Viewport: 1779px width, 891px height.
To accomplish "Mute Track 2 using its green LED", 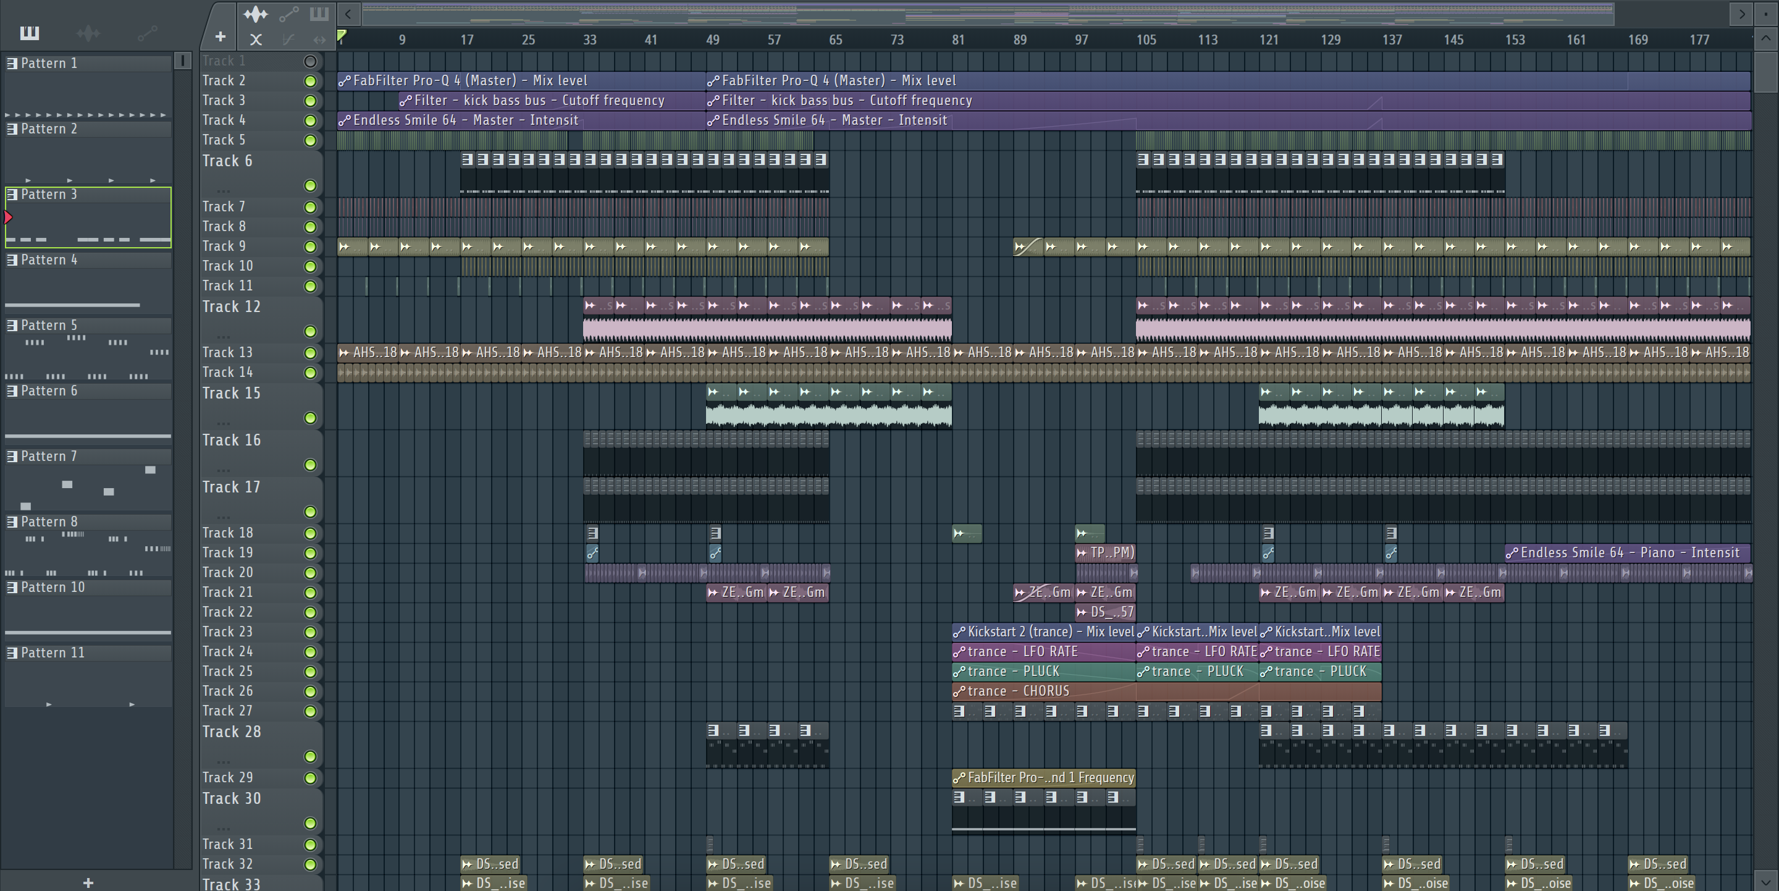I will click(x=310, y=81).
